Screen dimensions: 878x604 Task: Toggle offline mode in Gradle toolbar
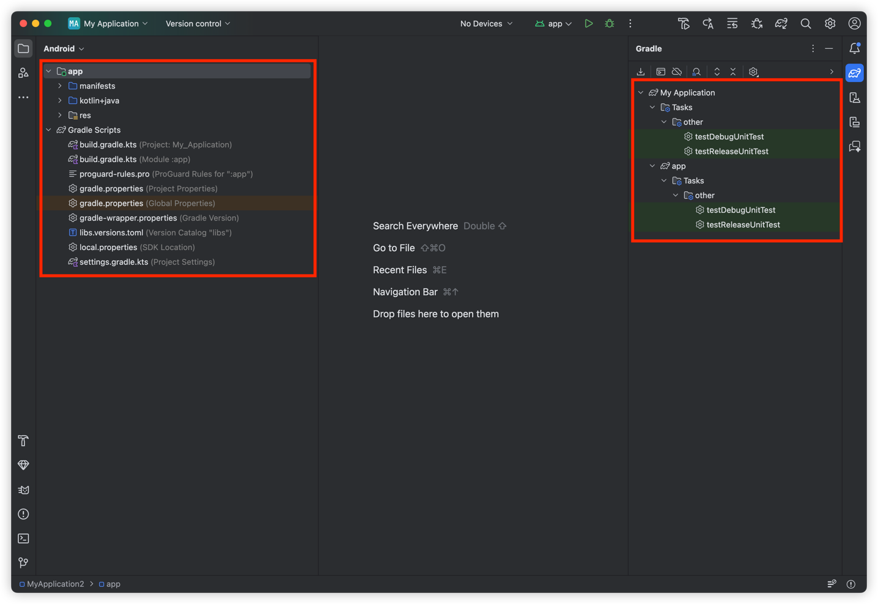(677, 72)
